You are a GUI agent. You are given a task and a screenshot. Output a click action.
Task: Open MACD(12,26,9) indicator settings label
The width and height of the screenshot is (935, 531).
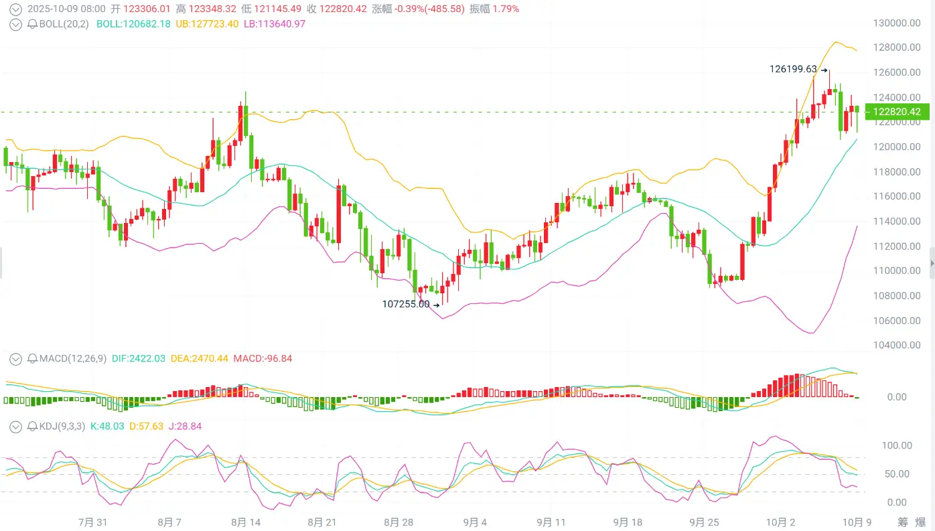[72, 359]
